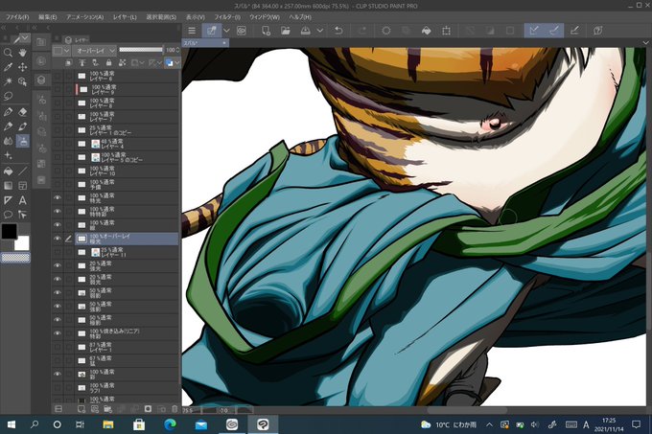Select the Lasso selection tool
The height and width of the screenshot is (434, 652).
pos(8,96)
